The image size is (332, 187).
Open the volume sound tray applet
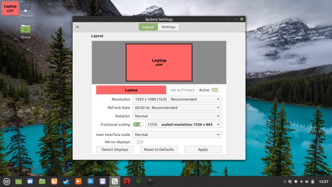click(x=307, y=182)
